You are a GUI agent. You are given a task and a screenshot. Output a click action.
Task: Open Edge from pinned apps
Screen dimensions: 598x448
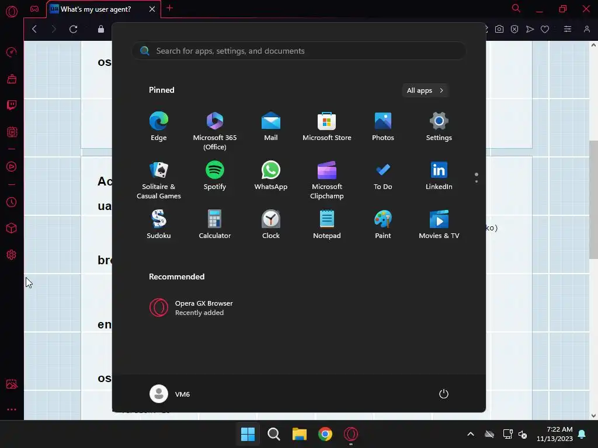[159, 127]
